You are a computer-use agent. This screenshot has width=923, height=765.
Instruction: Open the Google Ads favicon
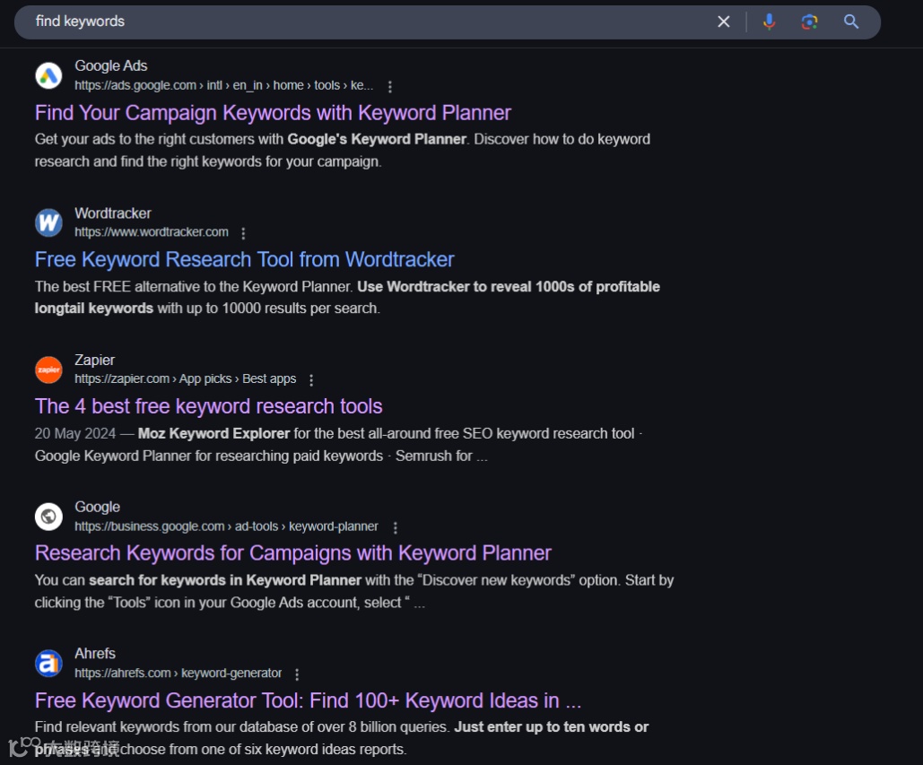pyautogui.click(x=48, y=75)
